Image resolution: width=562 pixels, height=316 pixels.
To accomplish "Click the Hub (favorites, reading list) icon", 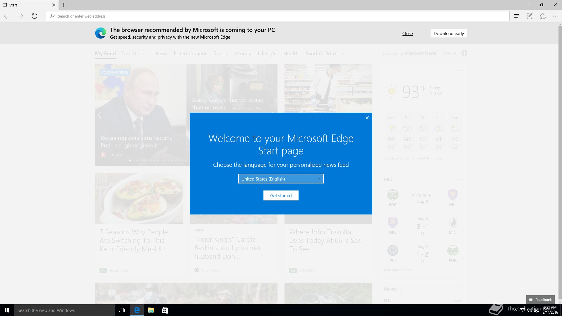I will click(517, 16).
